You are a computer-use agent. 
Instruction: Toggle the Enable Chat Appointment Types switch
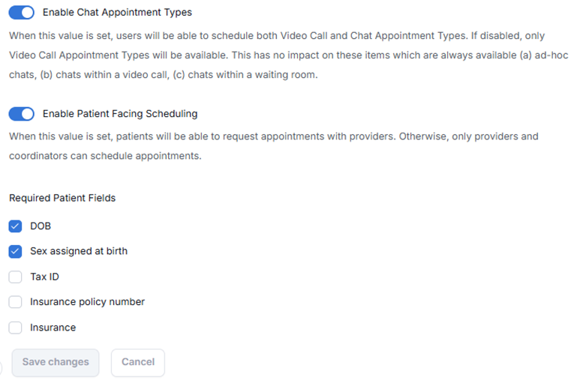point(22,12)
